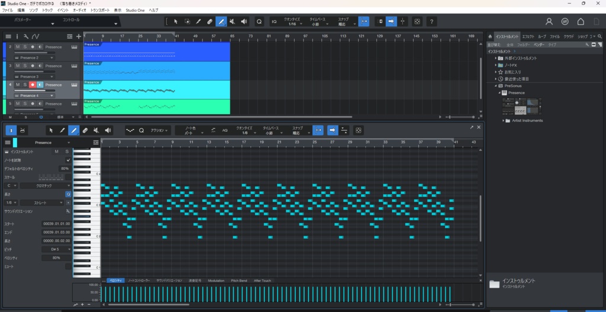
Task: Open the wrench options in track header
Action: 26,36
